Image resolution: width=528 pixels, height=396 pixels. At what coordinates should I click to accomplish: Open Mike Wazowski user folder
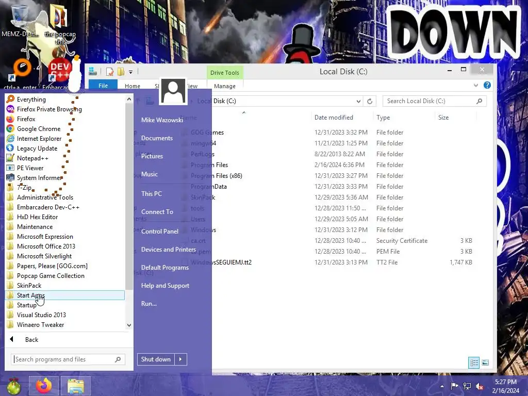(162, 120)
